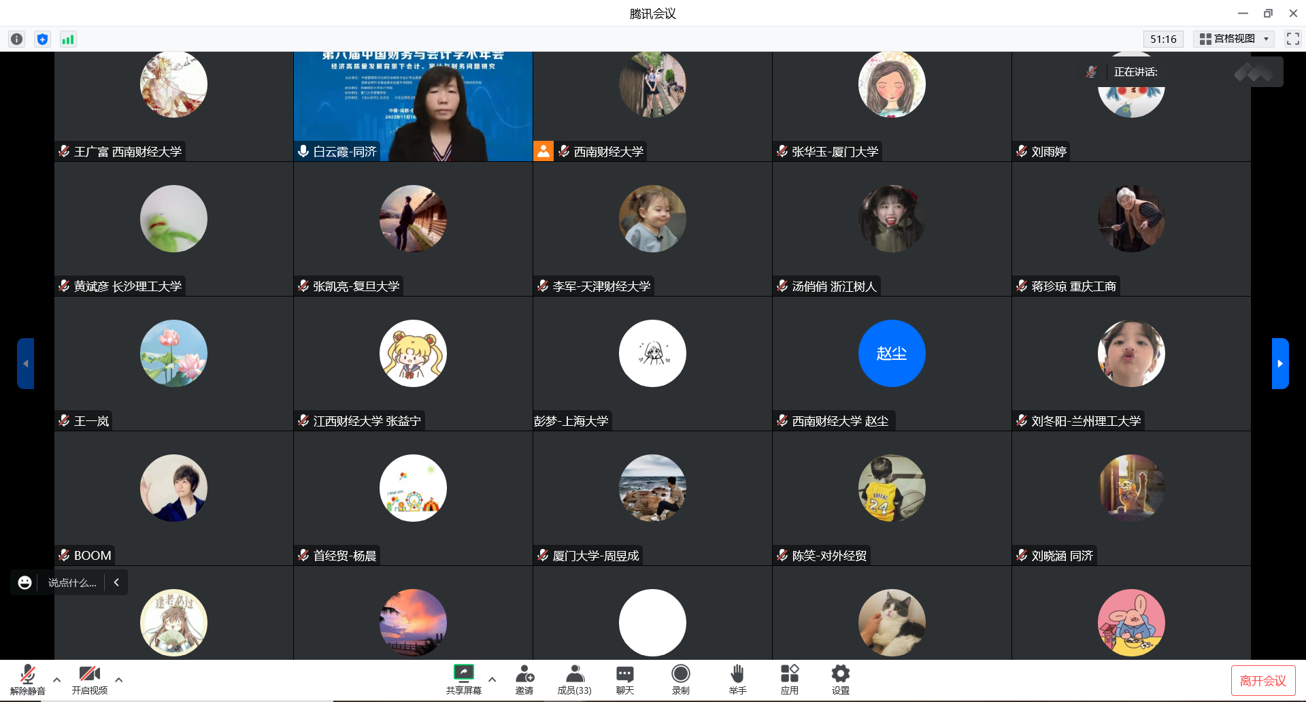The image size is (1306, 702).
Task: Turn on camera with 开启视频
Action: pos(90,680)
